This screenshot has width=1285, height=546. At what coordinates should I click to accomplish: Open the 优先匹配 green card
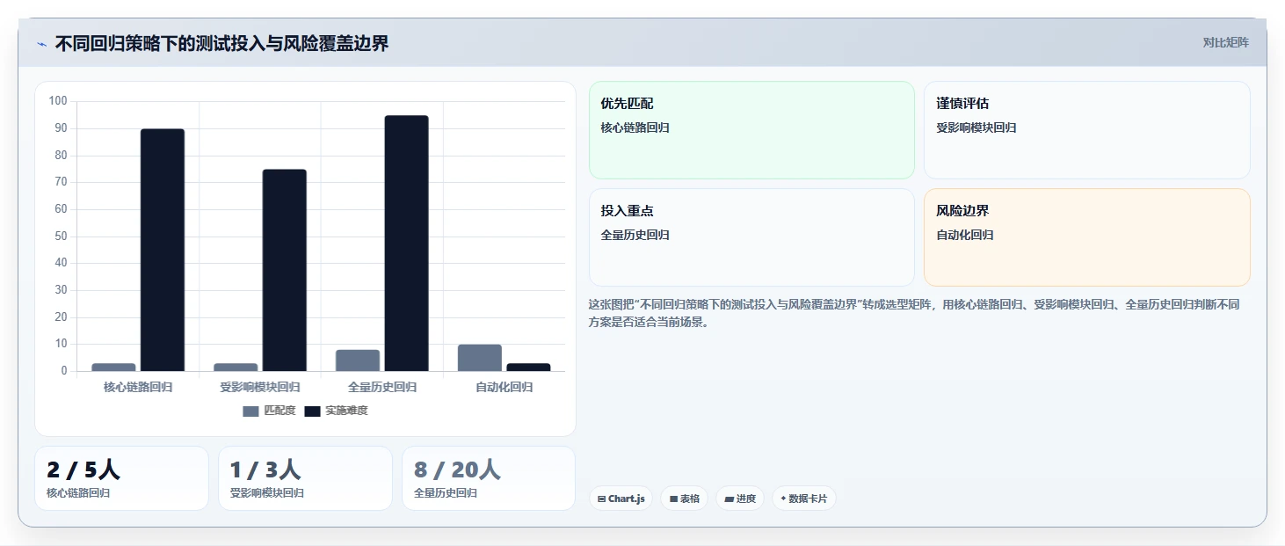pos(751,130)
